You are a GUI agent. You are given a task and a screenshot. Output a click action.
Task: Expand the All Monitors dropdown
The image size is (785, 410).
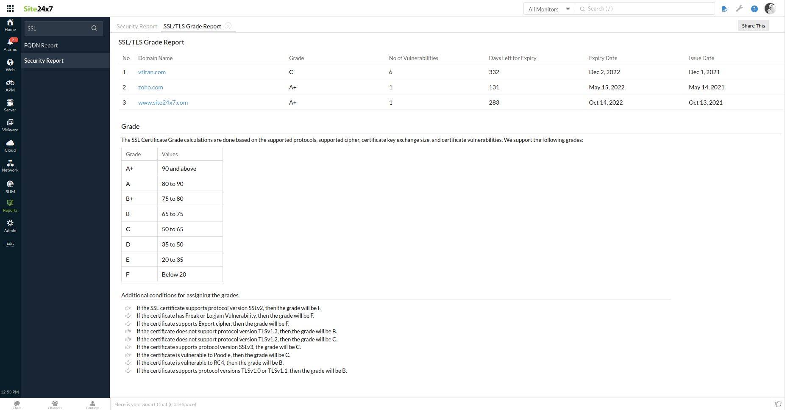549,9
